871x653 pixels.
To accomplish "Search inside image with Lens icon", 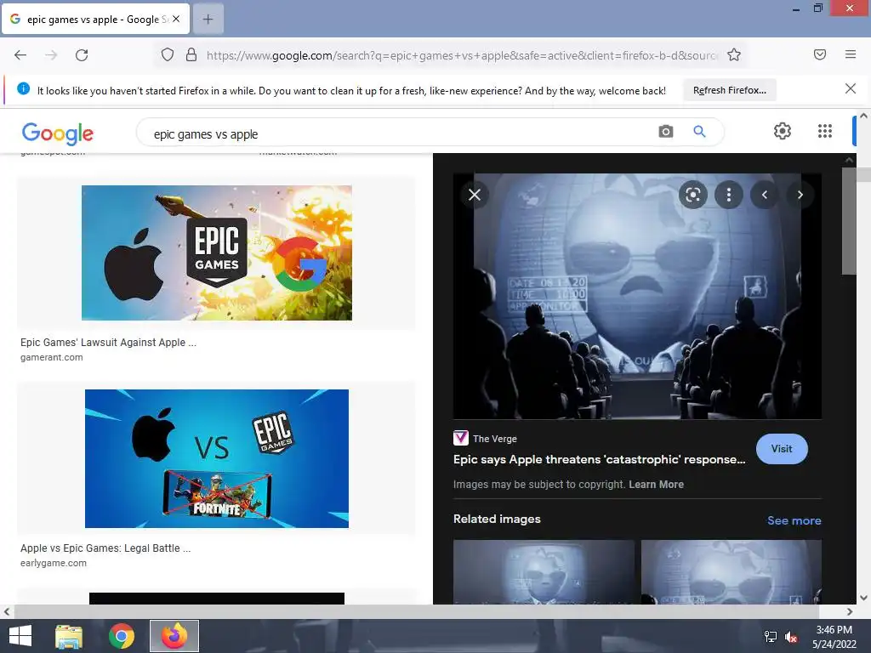I will (x=692, y=195).
